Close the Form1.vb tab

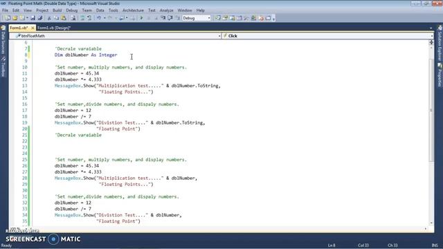pos(33,28)
